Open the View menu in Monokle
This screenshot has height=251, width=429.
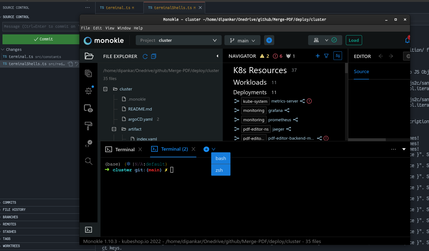[110, 28]
